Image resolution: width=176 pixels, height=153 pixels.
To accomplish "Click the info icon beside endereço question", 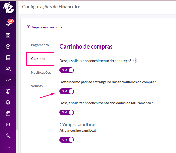I will pyautogui.click(x=135, y=61).
